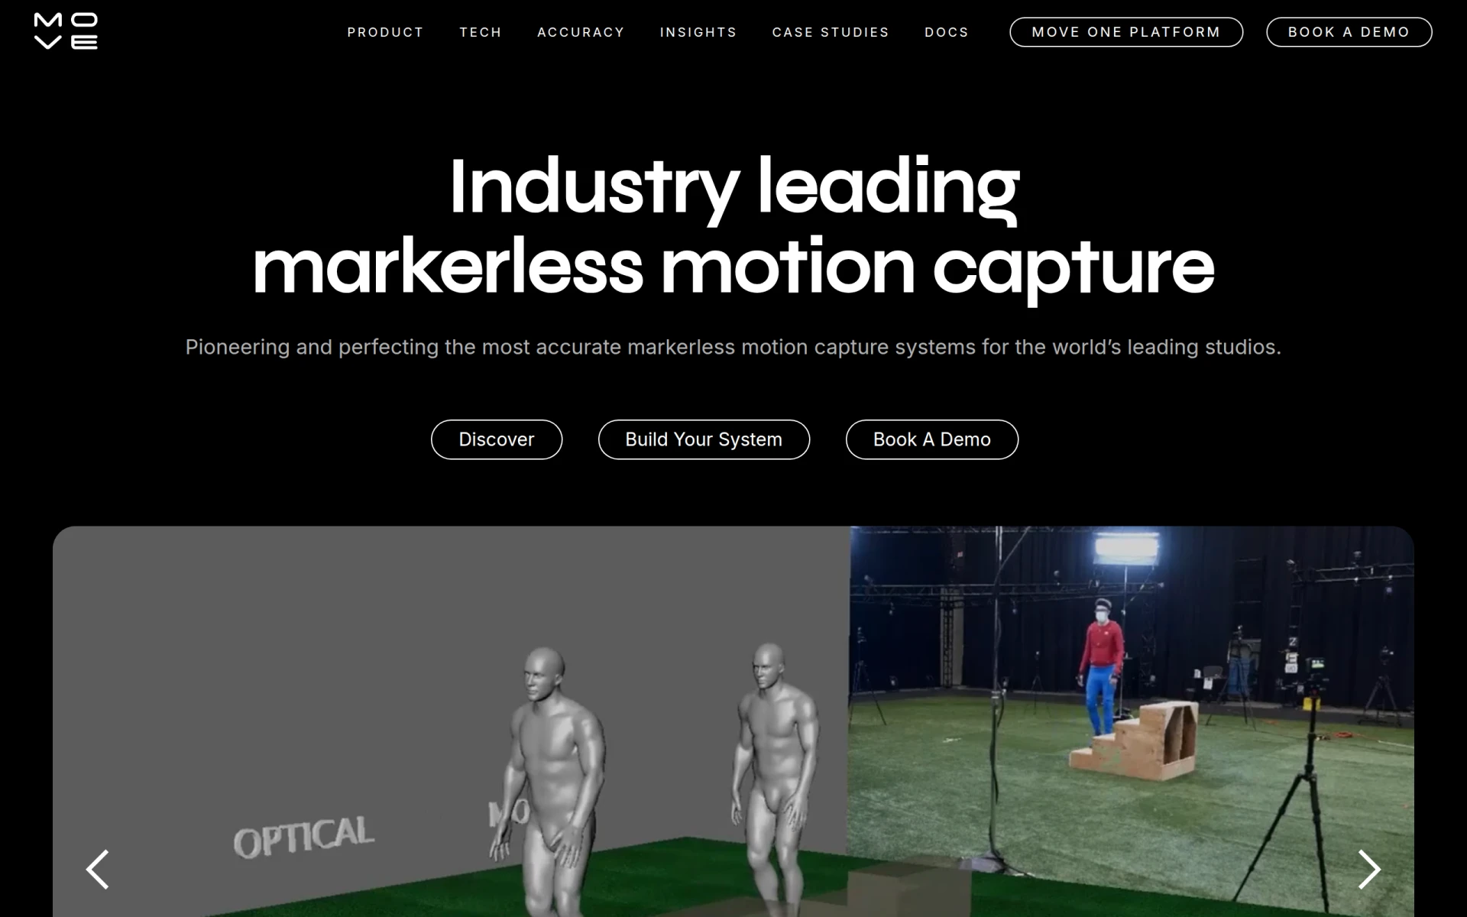The width and height of the screenshot is (1467, 917).
Task: Open the Insights navigation link
Action: point(698,32)
